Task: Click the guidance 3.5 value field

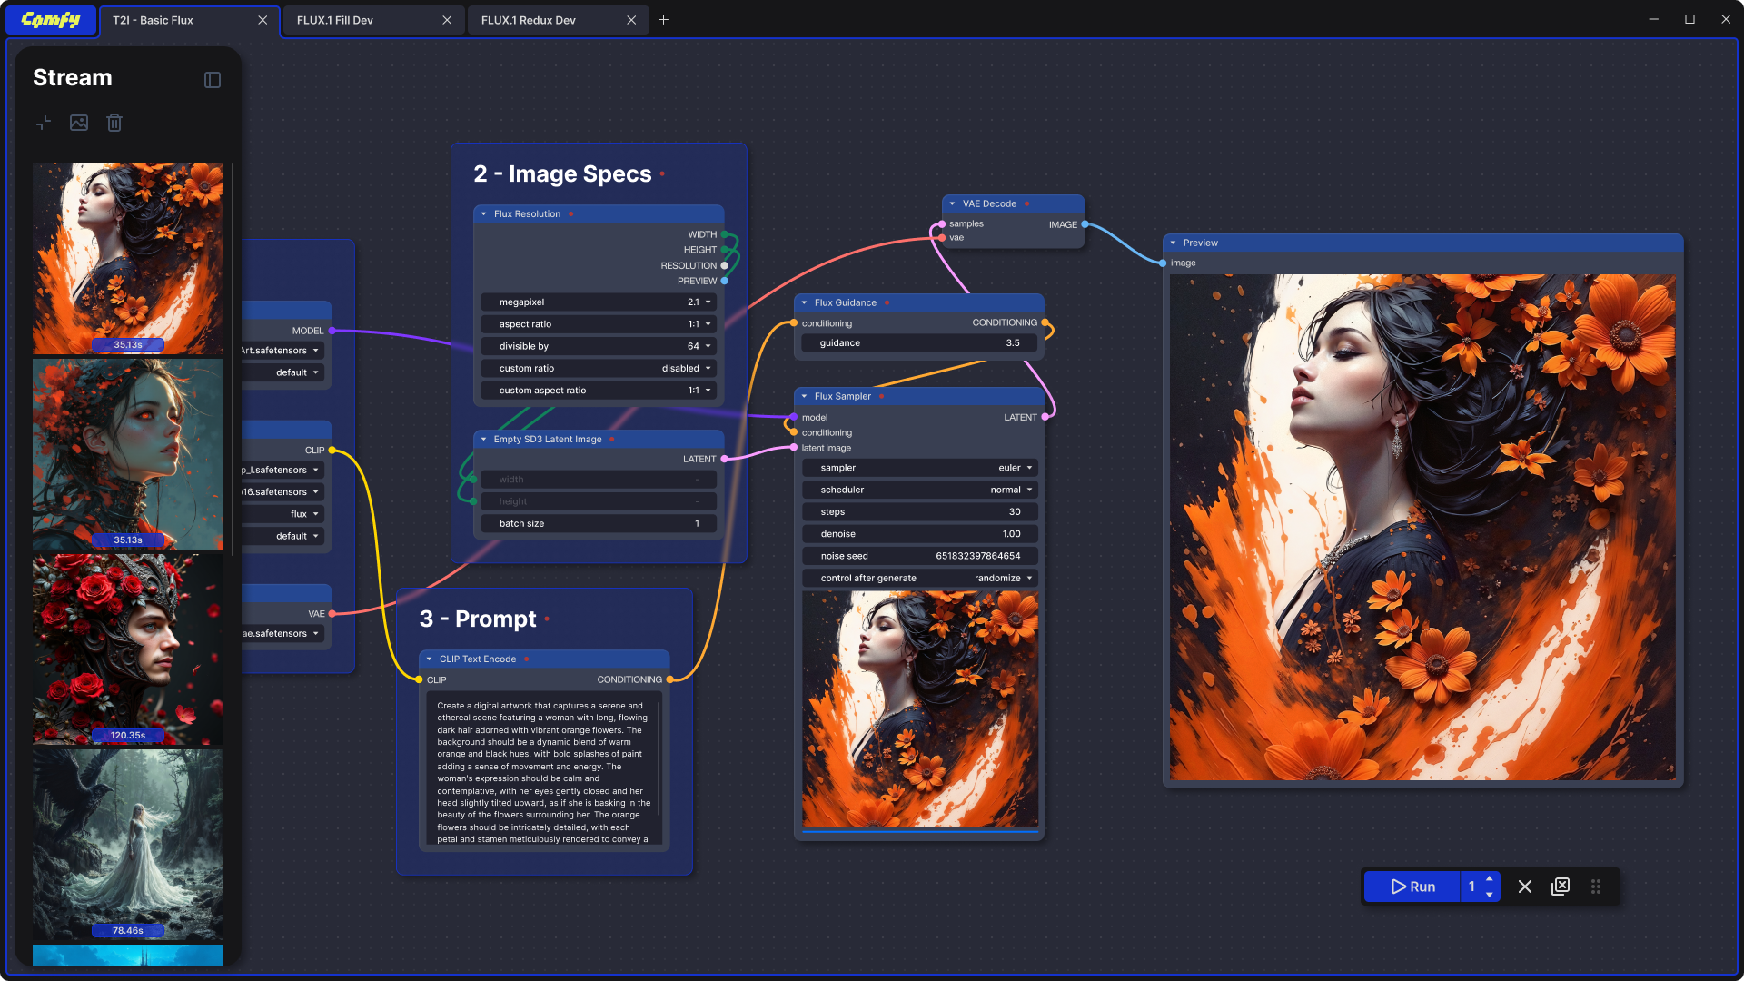Action: pos(919,343)
